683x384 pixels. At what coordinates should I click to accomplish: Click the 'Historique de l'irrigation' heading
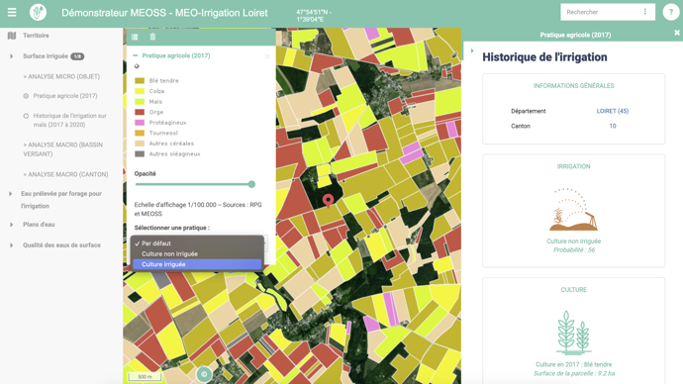pos(544,57)
